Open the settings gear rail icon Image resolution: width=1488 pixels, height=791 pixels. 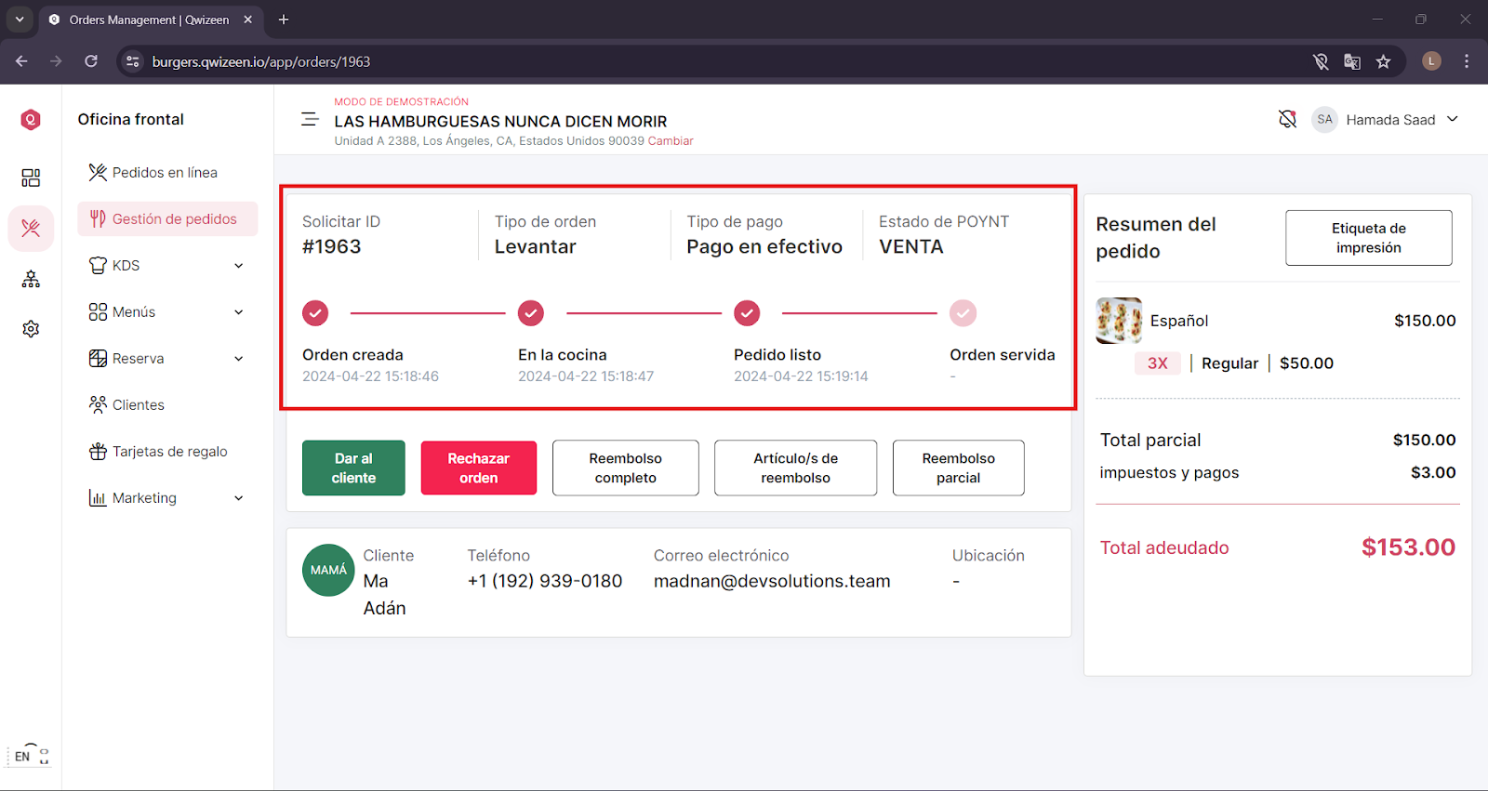[x=31, y=329]
